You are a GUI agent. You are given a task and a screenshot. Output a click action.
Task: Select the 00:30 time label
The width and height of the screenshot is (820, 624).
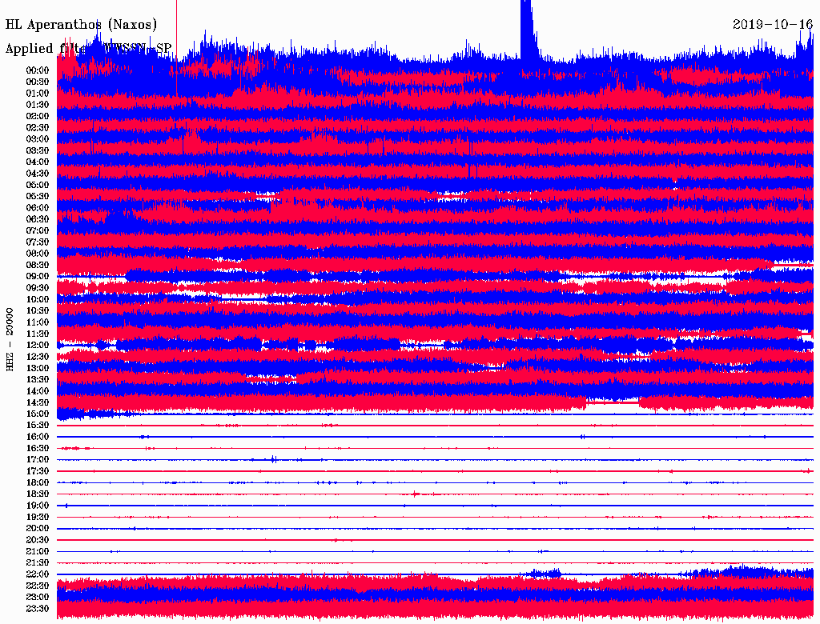38,82
